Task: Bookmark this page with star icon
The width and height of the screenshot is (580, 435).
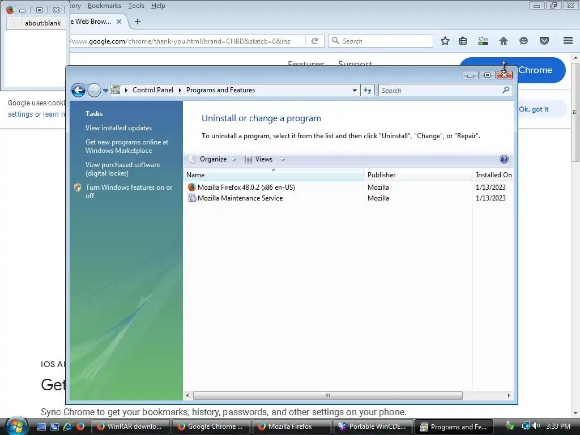Action: coord(445,41)
